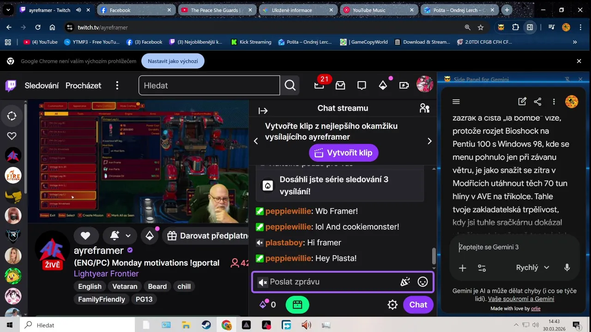Viewport: 591px width, 332px height.
Task: Open the Twitch notifications inbox with 21 badge
Action: [319, 85]
